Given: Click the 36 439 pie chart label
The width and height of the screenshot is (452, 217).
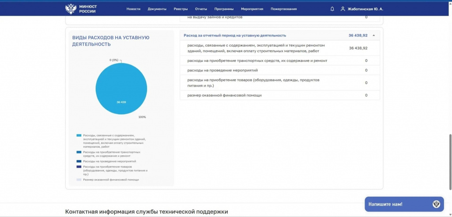Looking at the screenshot, I should point(121,102).
